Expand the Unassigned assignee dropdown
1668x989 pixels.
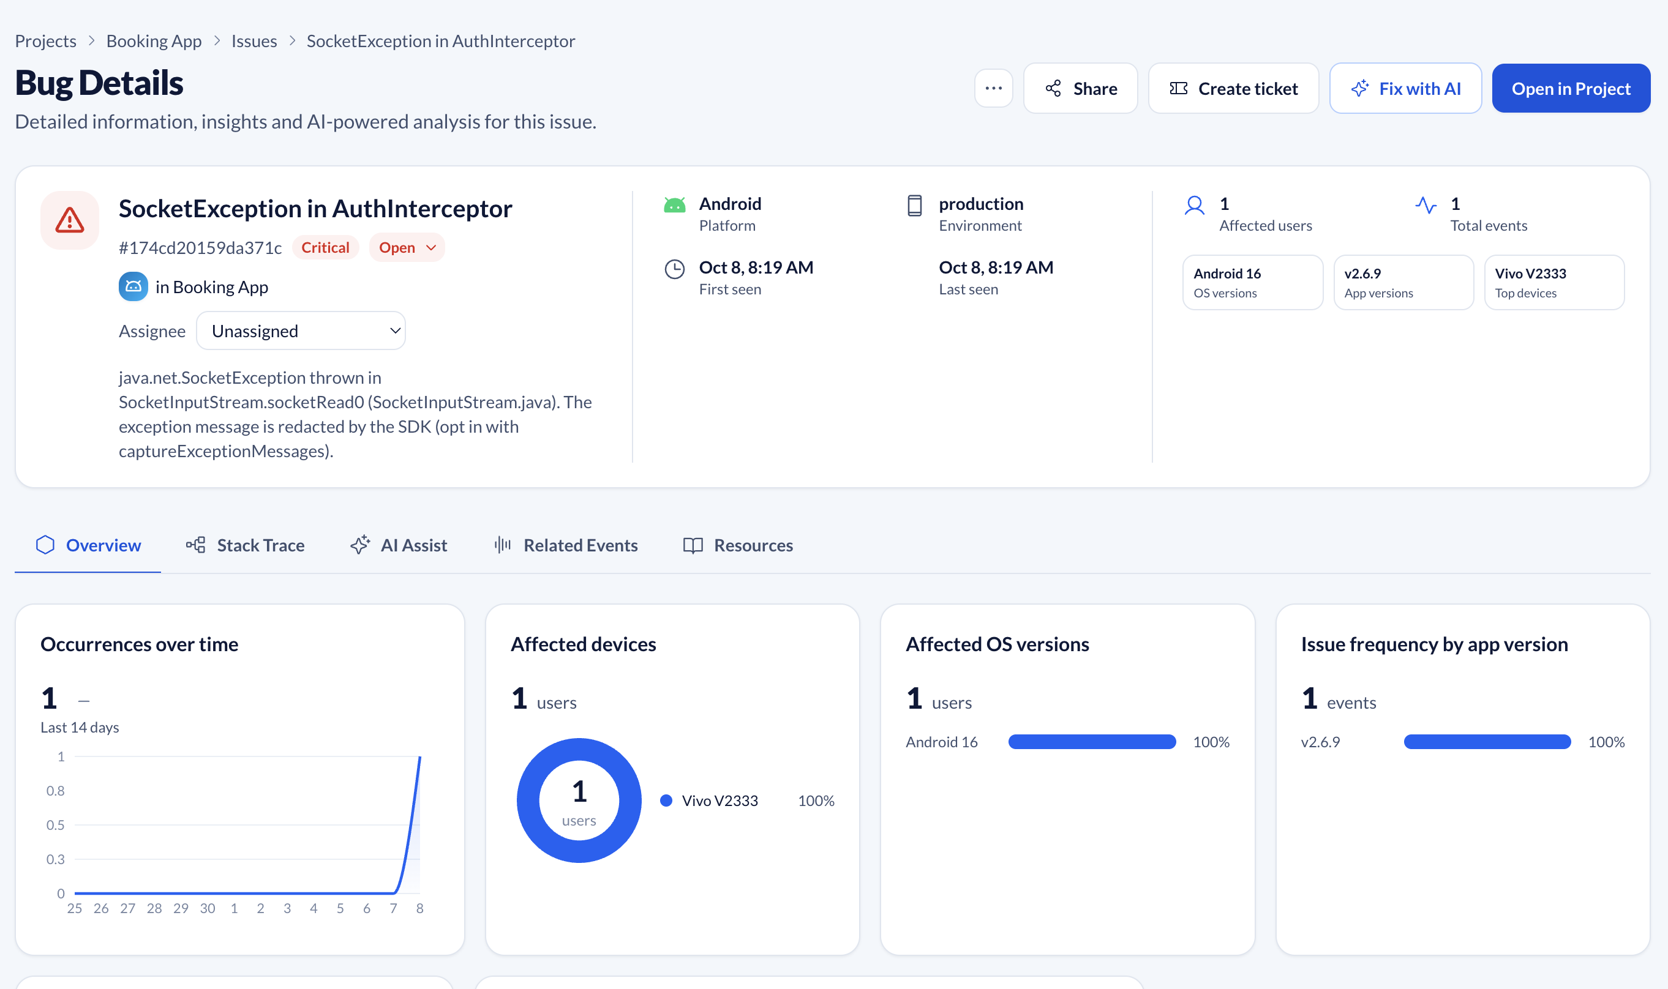[x=301, y=330]
